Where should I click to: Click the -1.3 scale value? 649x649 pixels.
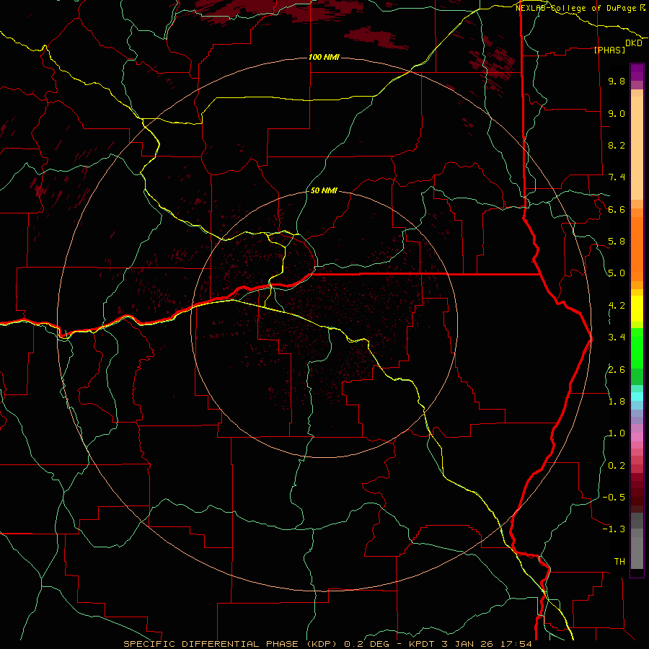click(x=614, y=529)
